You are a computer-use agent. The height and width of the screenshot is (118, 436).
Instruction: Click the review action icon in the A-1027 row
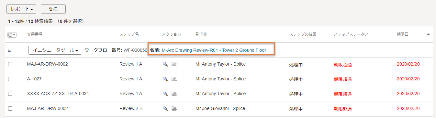(x=174, y=79)
